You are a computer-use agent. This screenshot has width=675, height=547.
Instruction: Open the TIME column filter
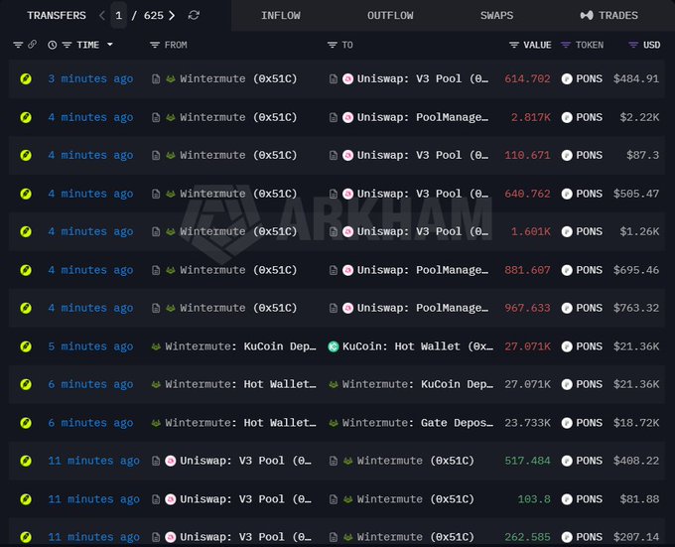[x=67, y=45]
